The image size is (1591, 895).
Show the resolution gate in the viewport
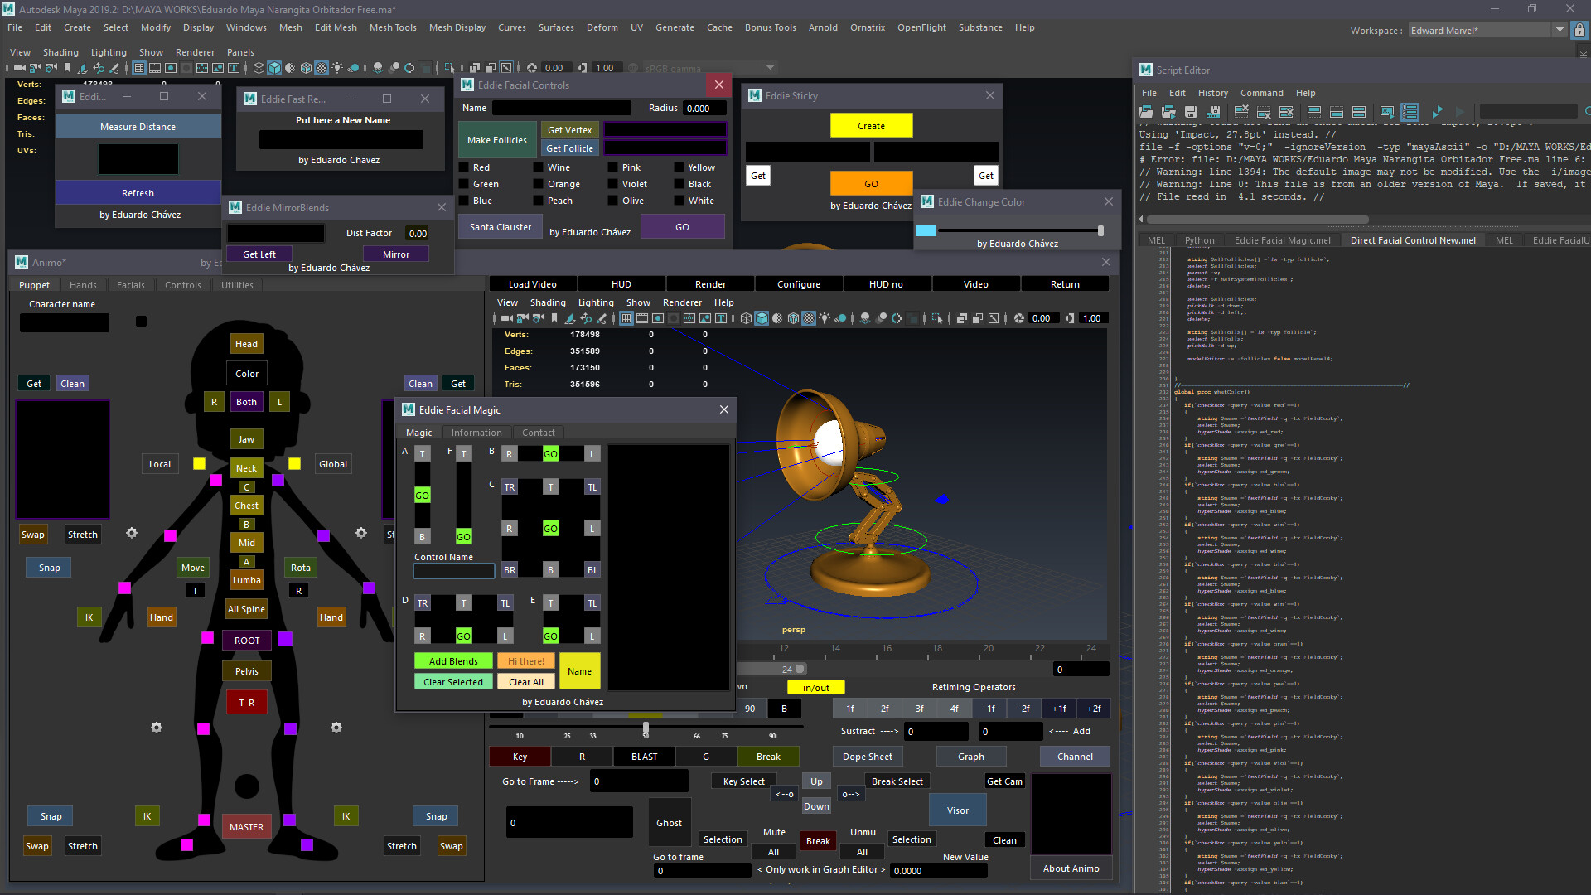(657, 317)
